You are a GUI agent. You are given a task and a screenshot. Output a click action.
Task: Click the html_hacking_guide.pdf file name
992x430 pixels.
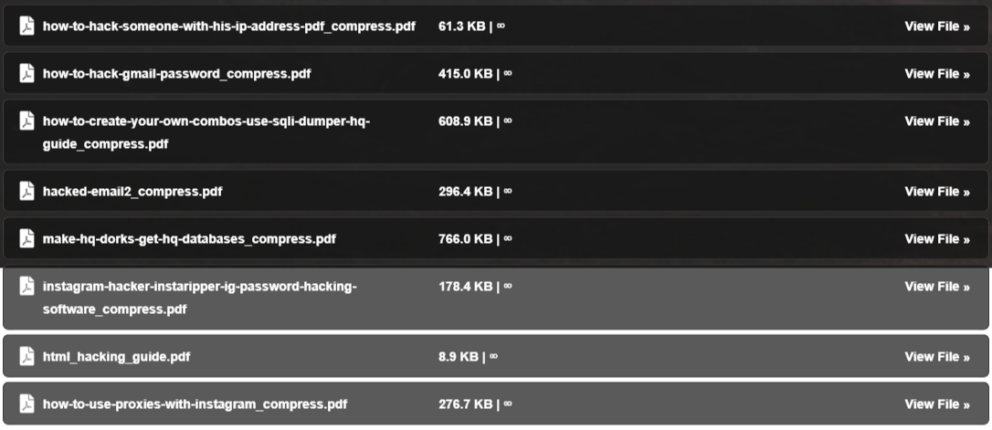pos(116,357)
